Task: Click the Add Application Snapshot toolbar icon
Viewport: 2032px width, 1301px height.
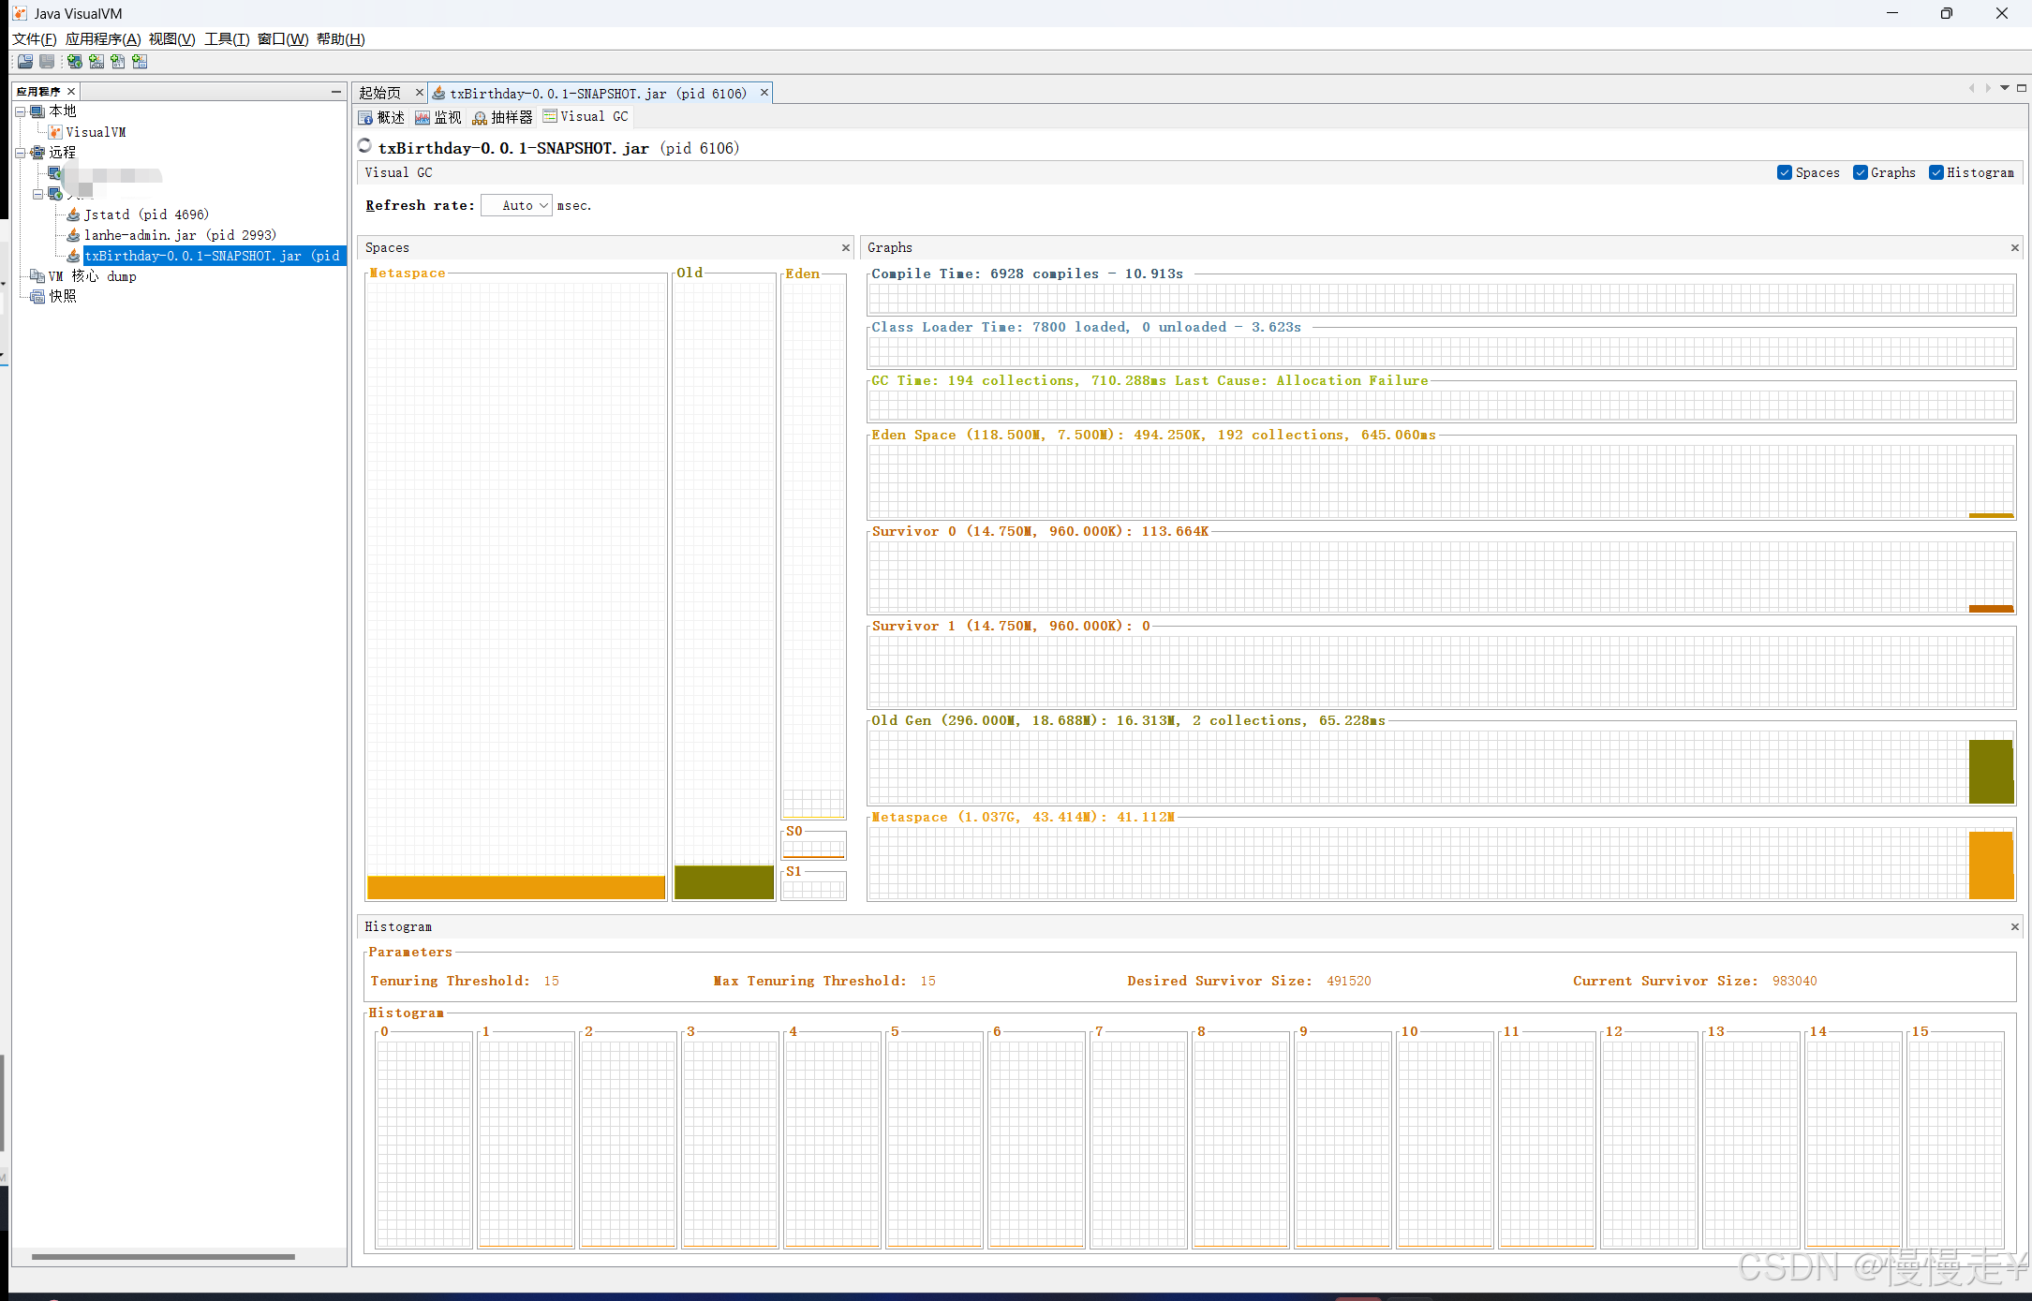Action: [140, 62]
